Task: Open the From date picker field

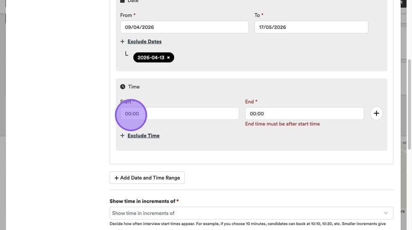Action: coord(184,27)
